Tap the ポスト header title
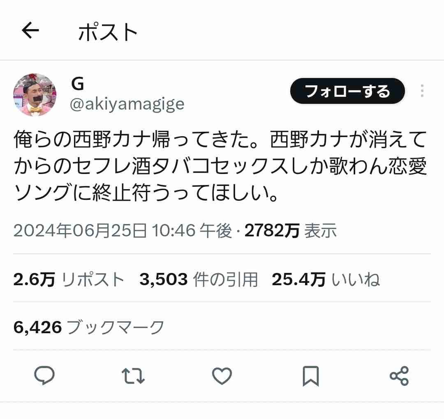The height and width of the screenshot is (419, 444). pos(108,32)
